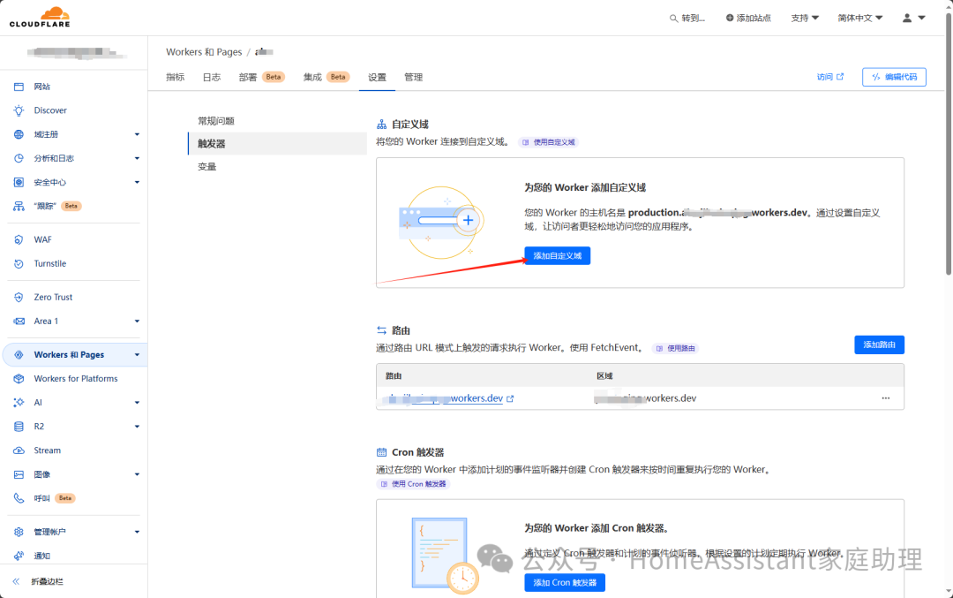The image size is (953, 598).
Task: Click 添加站点 in the header
Action: click(x=748, y=19)
